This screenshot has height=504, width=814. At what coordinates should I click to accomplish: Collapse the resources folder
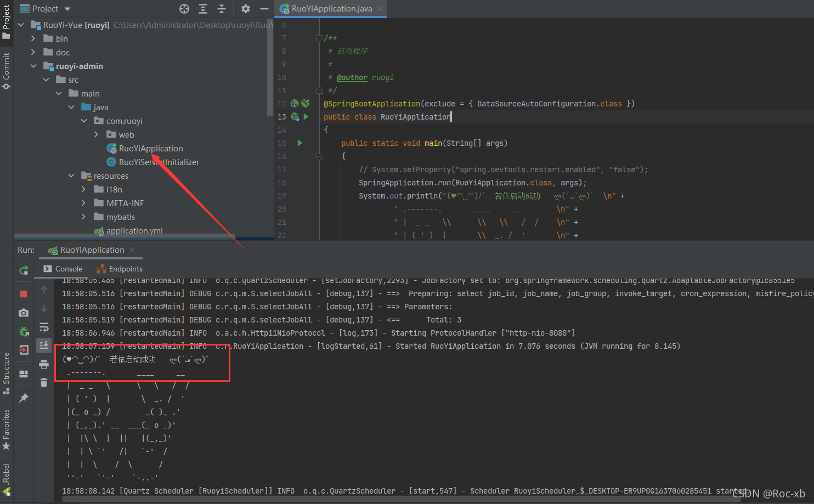(71, 175)
